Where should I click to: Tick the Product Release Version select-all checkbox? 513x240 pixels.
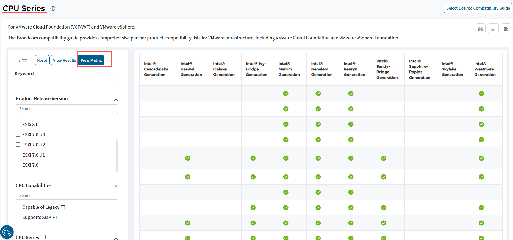coord(72,98)
